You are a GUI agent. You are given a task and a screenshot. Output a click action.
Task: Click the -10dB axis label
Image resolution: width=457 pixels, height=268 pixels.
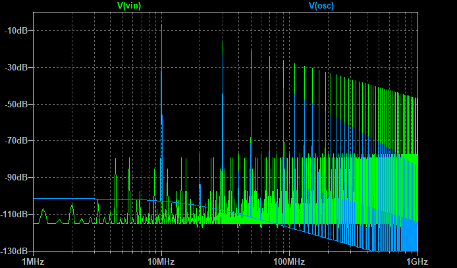16,30
